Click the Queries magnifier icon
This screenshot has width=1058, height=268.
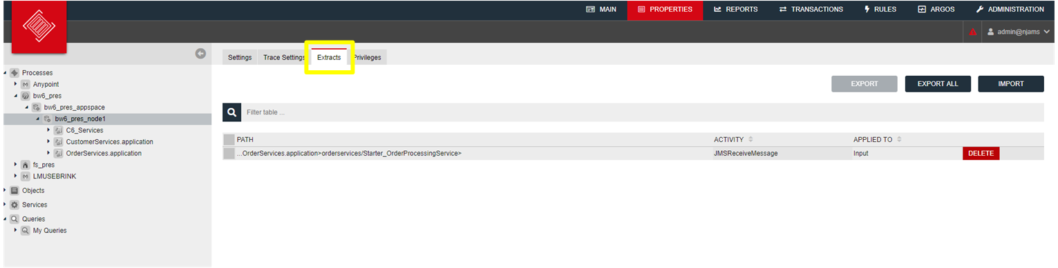(15, 219)
